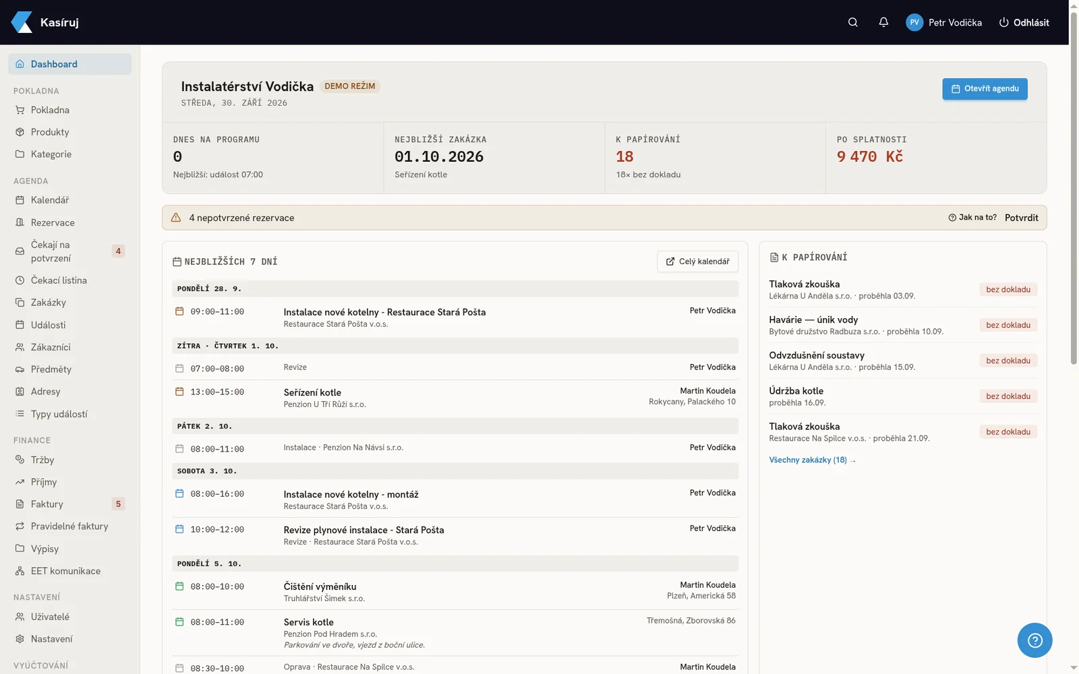1079x674 pixels.
Task: Click the search magnifier icon in header
Action: click(852, 22)
